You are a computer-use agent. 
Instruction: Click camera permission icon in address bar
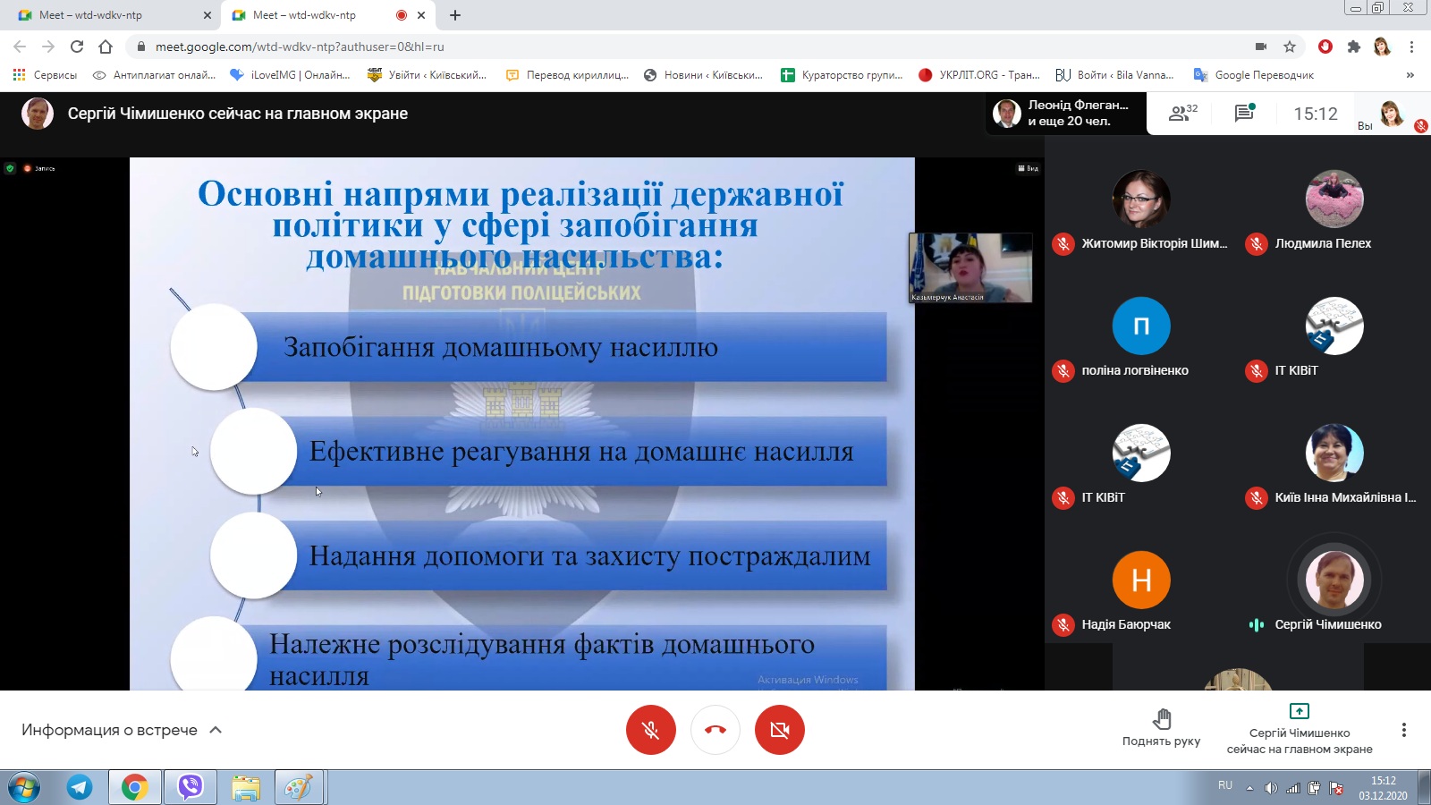(1260, 47)
